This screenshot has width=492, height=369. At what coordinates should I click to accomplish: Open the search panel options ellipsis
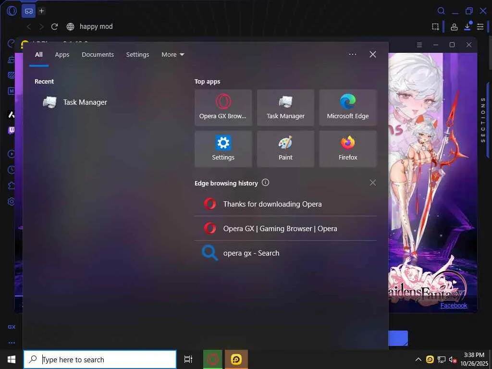[352, 54]
